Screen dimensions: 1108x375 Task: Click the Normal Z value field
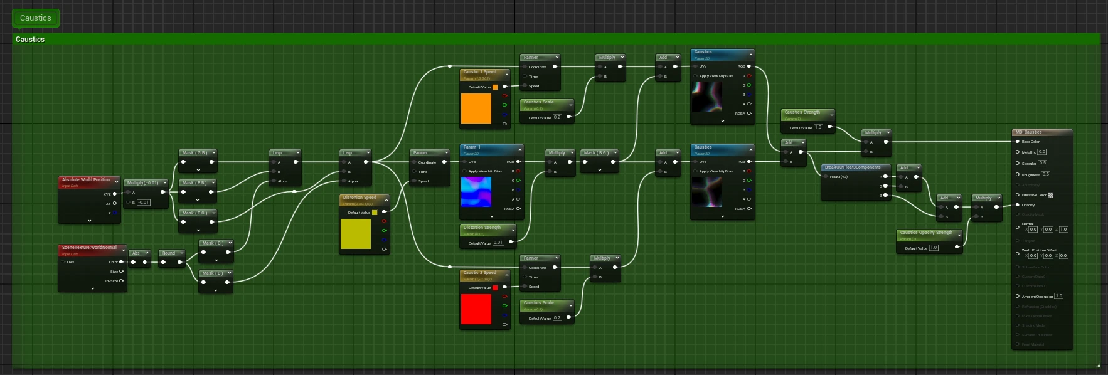(x=1063, y=229)
